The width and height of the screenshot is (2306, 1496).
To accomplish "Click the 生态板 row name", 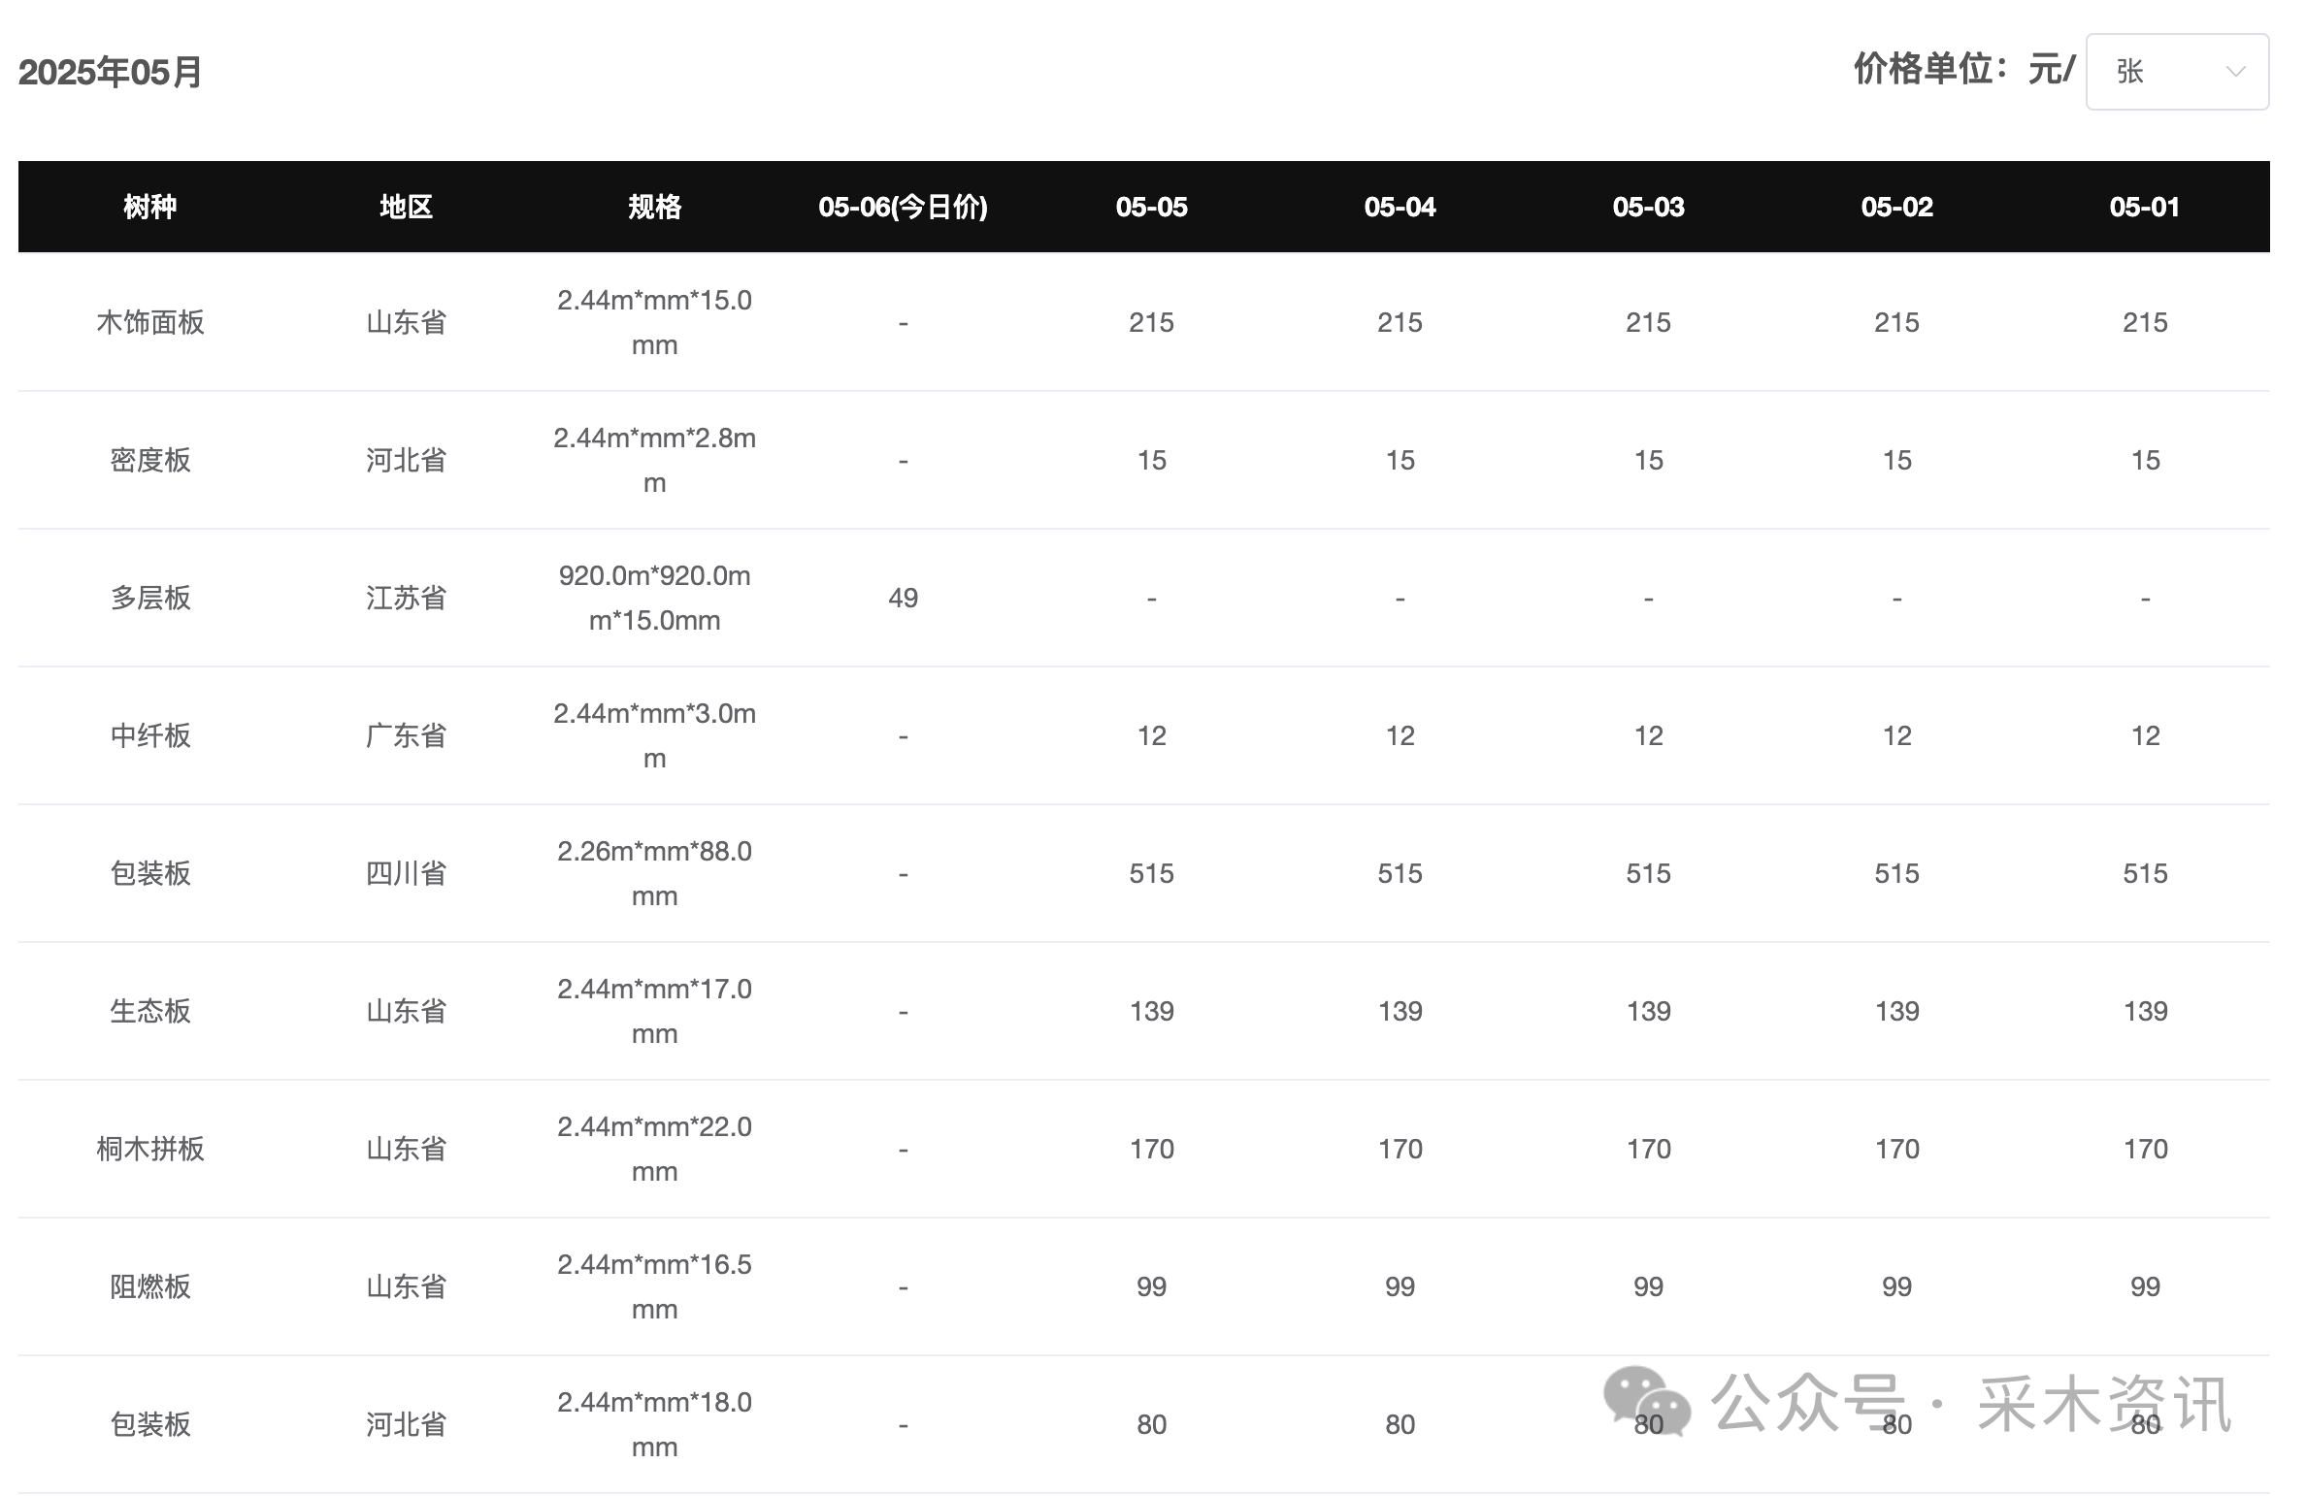I will click(150, 1011).
